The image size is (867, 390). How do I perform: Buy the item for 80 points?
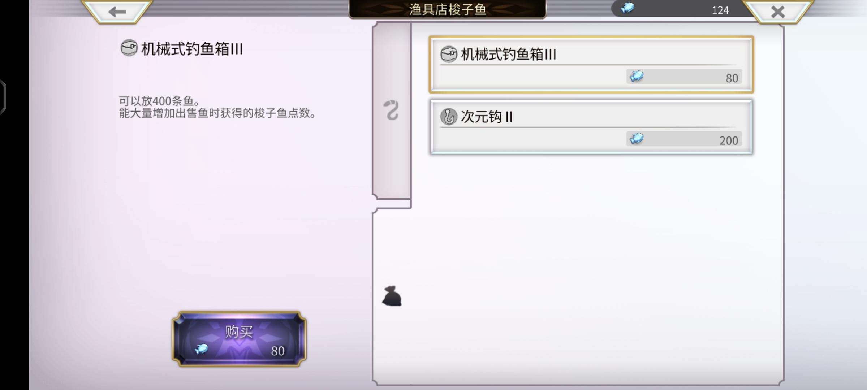[x=239, y=339]
